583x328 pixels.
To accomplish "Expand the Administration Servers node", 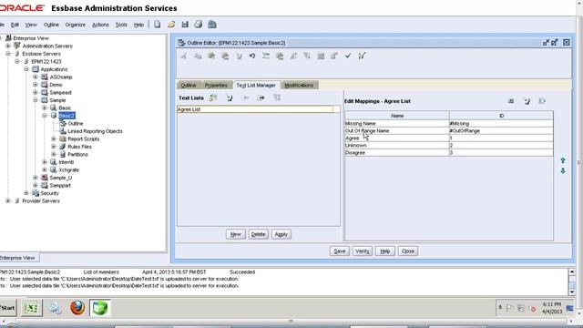I will click(8, 46).
